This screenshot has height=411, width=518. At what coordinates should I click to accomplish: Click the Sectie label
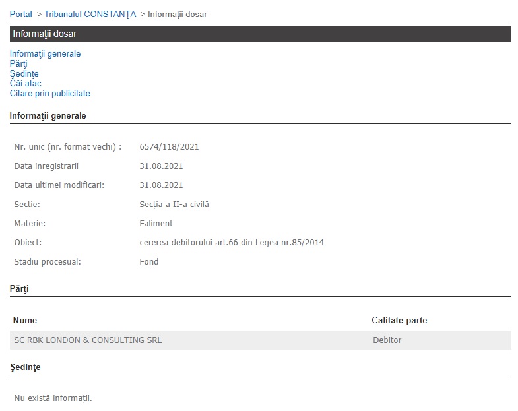point(27,205)
